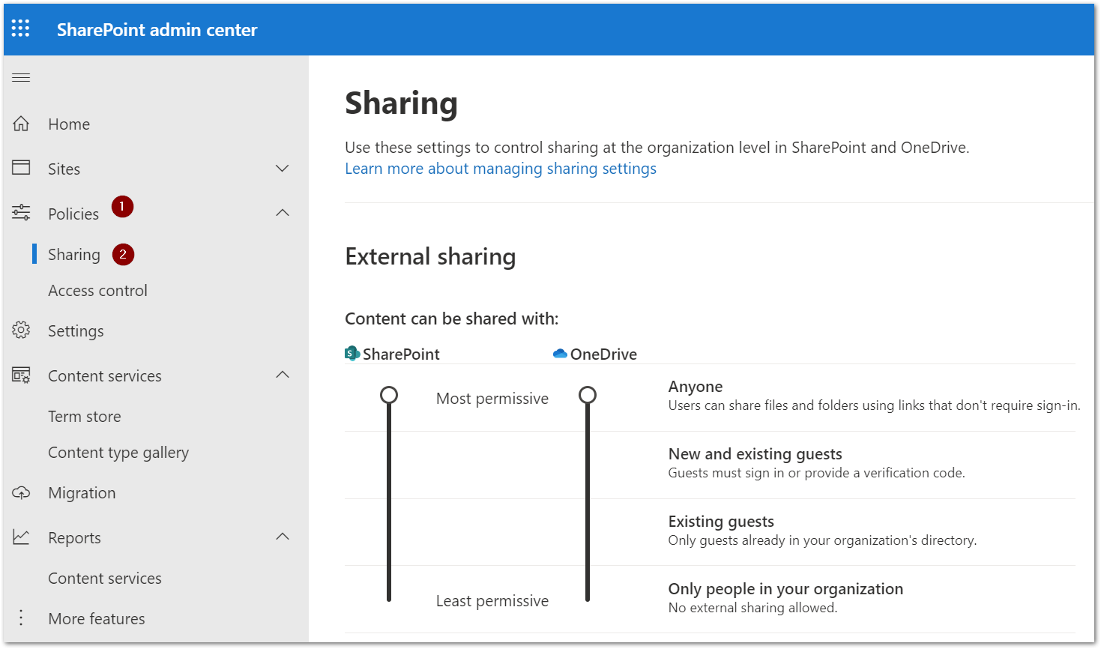This screenshot has height=649, width=1101.
Task: Open 'Learn more about managing sharing settings' link
Action: tap(501, 169)
